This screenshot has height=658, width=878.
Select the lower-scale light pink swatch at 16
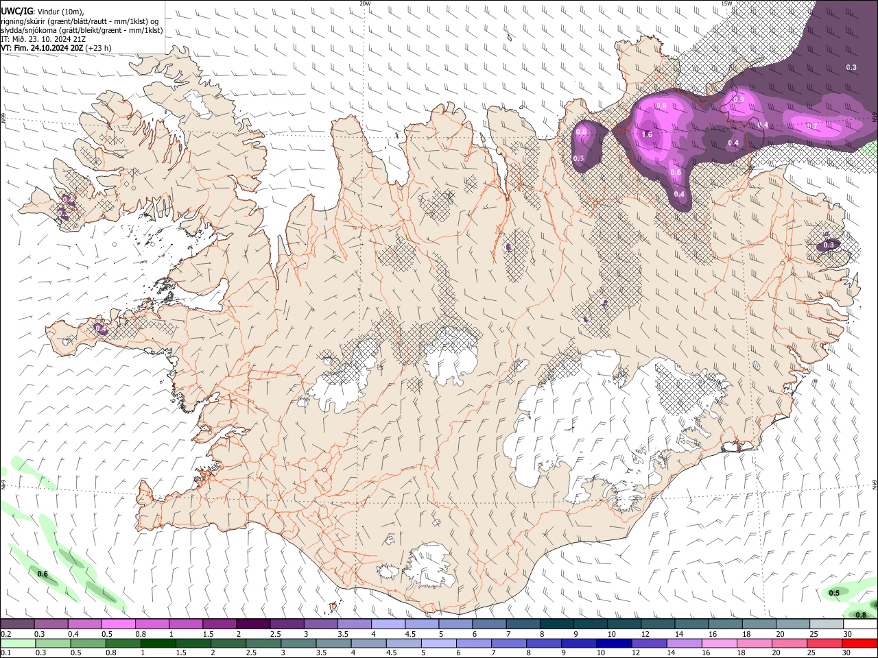[x=719, y=644]
